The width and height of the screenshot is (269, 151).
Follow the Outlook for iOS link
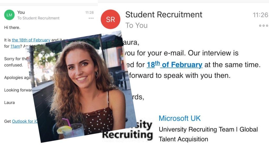[x=24, y=121]
